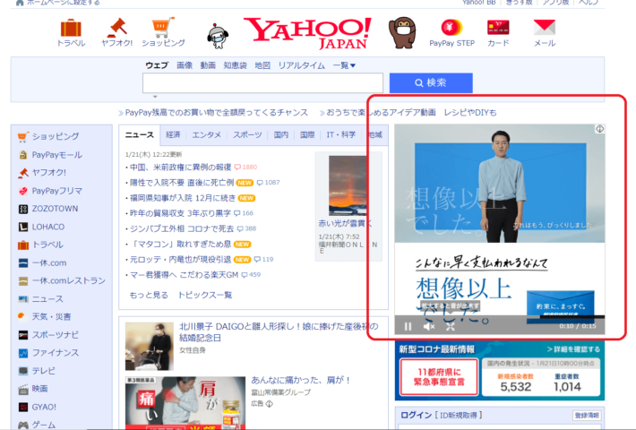
Task: Switch to the スポーツ news tab
Action: (247, 134)
